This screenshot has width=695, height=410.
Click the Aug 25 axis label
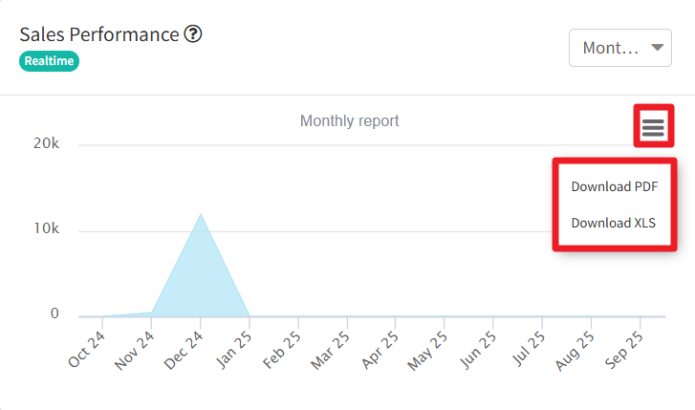(576, 350)
